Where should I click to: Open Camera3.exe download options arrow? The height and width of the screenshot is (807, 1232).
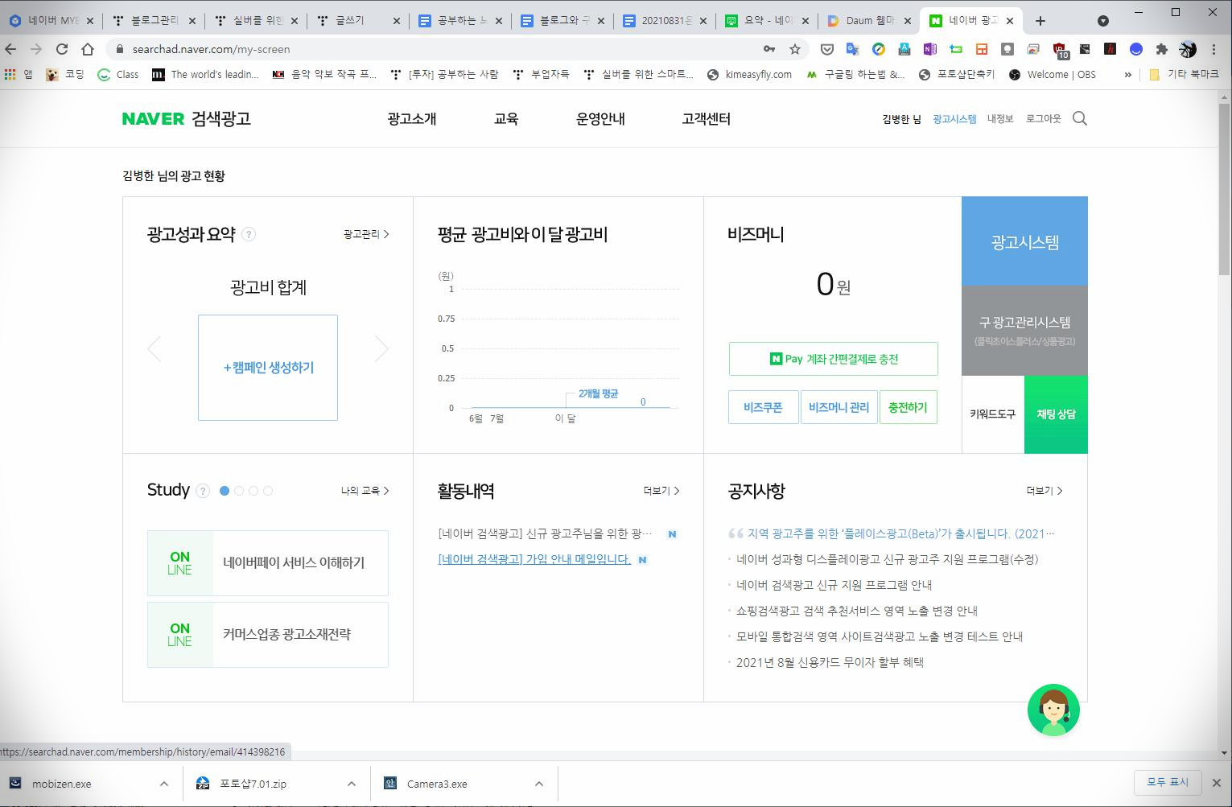[x=539, y=784]
